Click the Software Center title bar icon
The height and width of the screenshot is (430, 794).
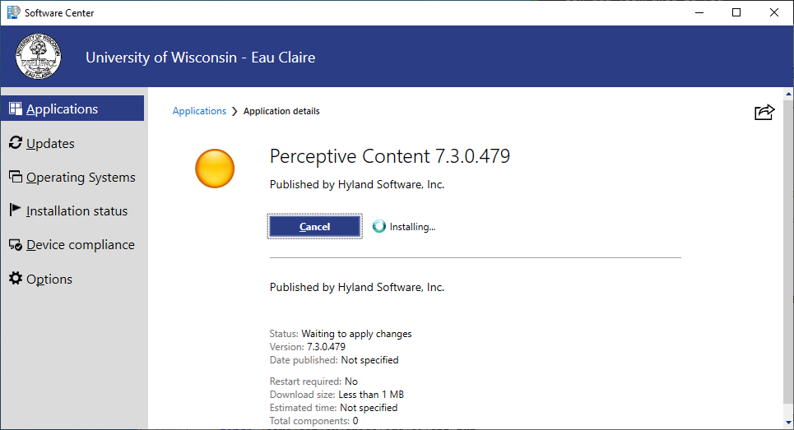(x=14, y=12)
